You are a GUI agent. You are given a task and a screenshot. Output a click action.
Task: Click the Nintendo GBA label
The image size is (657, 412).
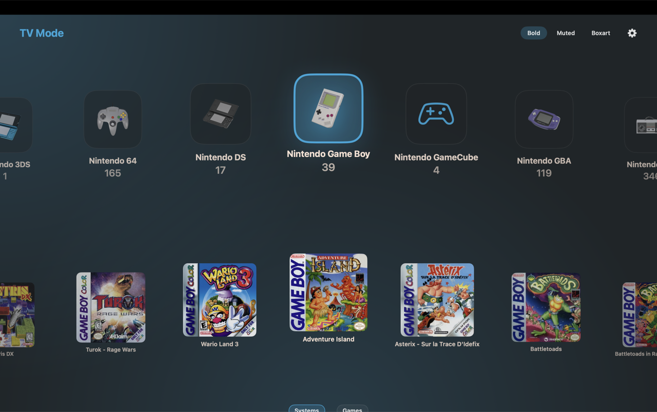pos(544,161)
